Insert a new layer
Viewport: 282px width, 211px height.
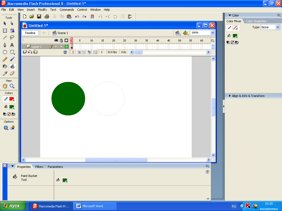(x=25, y=52)
